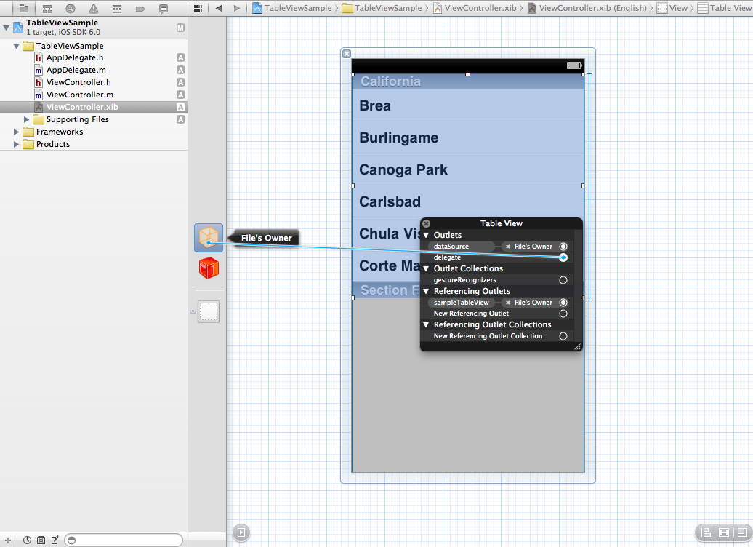Select View in the jump bar
The width and height of the screenshot is (753, 547).
[672, 8]
